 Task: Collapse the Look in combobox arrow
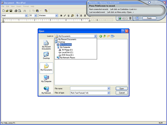coord(96,36)
